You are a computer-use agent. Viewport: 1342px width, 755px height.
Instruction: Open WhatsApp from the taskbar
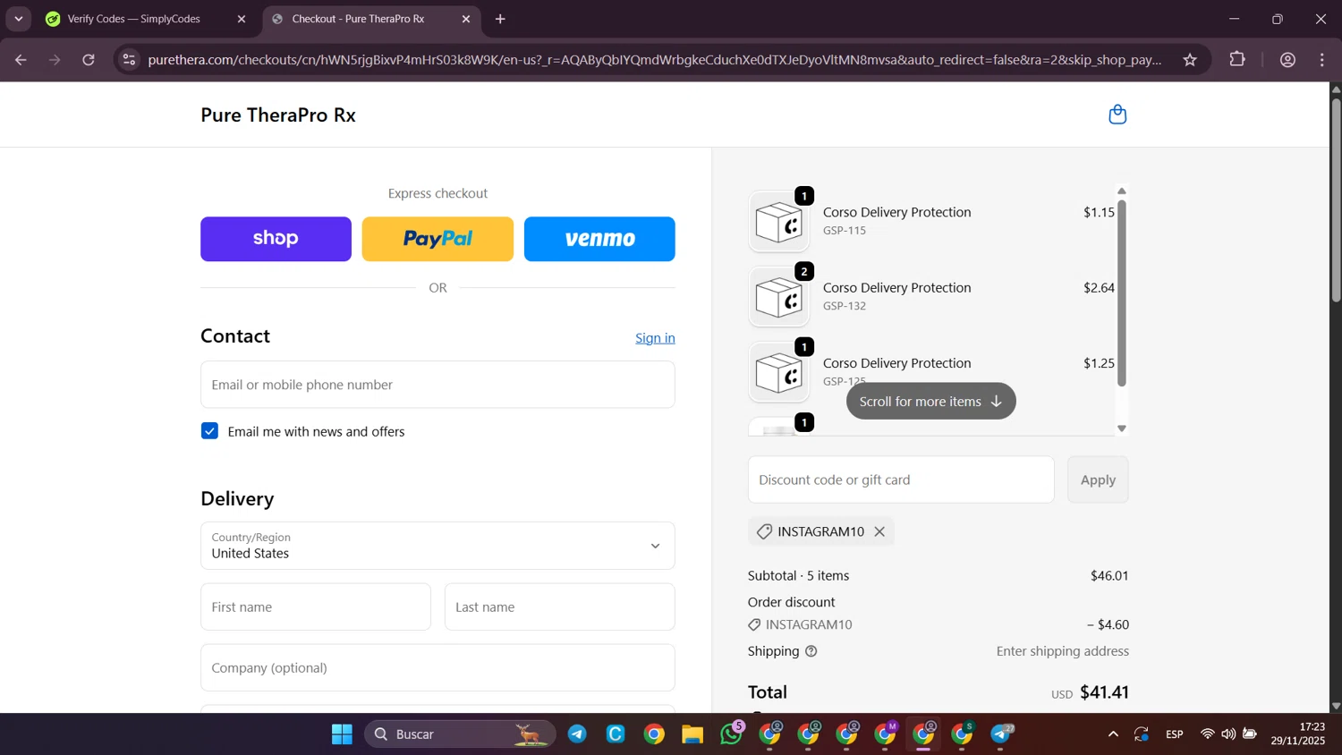tap(732, 734)
